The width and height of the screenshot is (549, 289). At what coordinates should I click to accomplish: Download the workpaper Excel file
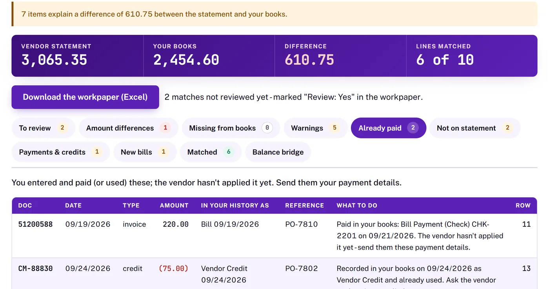85,97
